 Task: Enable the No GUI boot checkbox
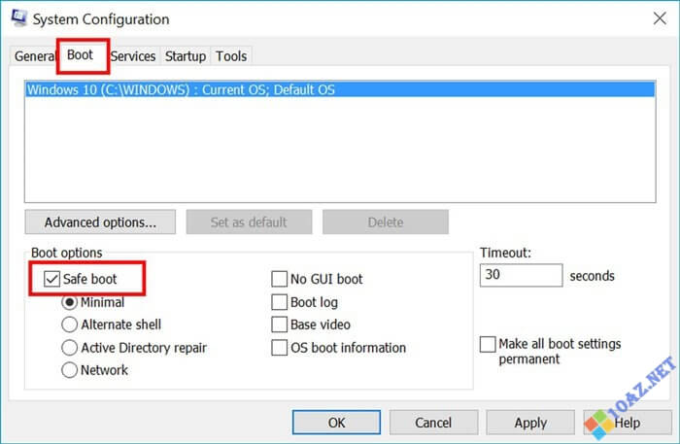[280, 279]
